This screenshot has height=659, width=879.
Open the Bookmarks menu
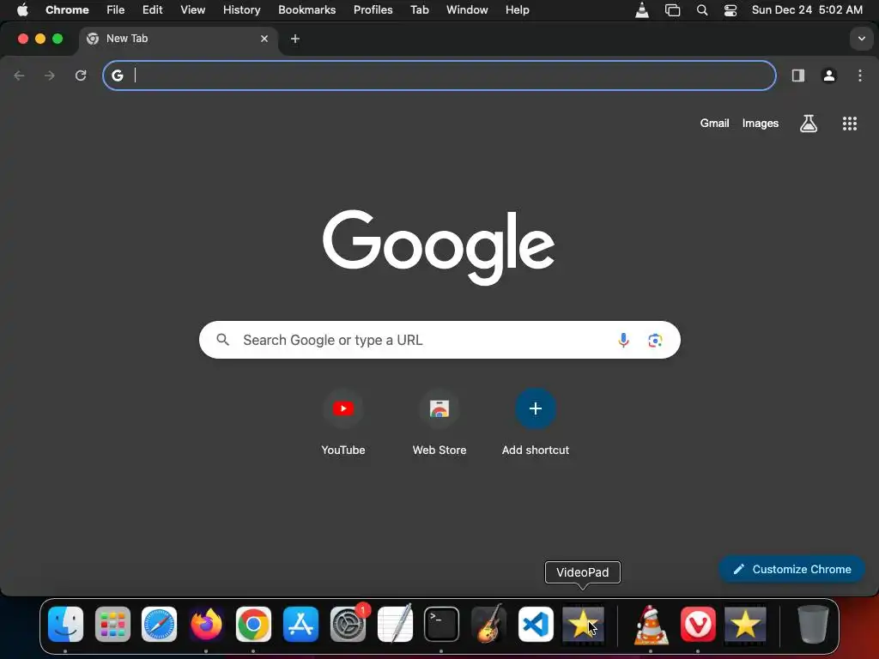point(307,10)
